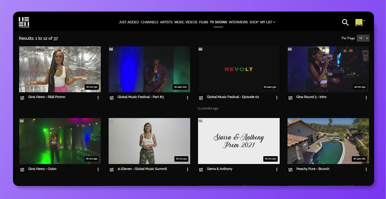Click channel icon beside Sierra & Anthony
The width and height of the screenshot is (386, 199).
(201, 170)
